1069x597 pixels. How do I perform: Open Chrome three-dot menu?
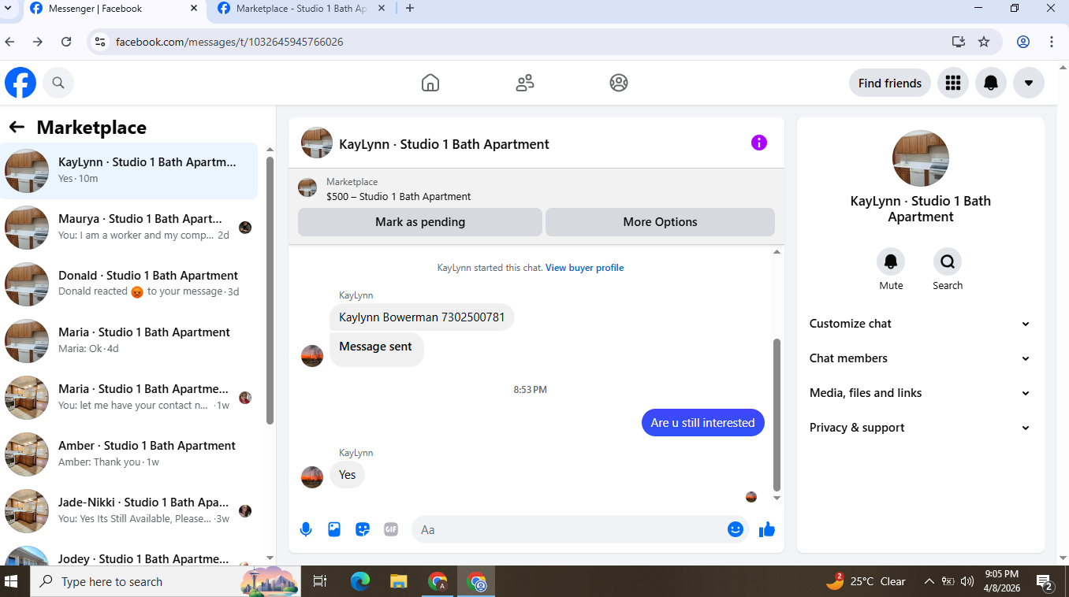[x=1052, y=42]
